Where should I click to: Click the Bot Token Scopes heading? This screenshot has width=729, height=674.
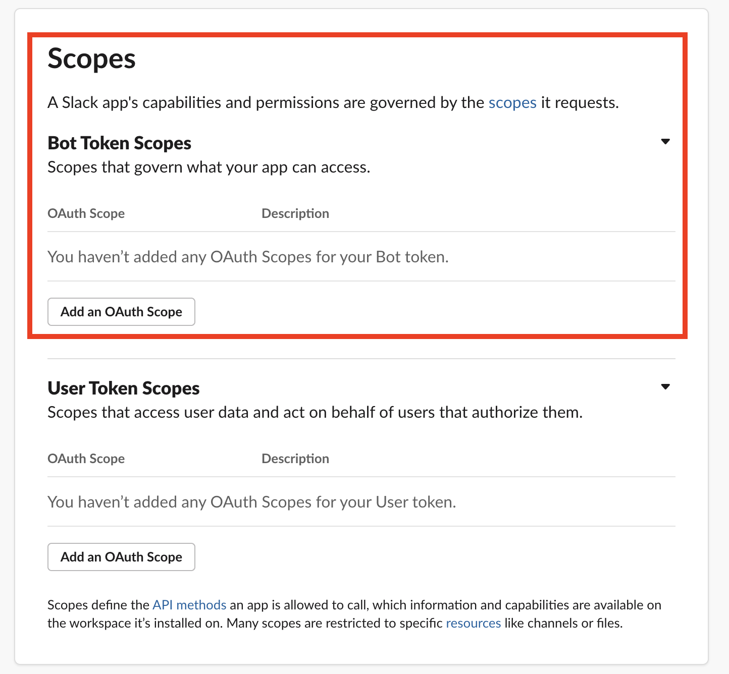(x=119, y=143)
